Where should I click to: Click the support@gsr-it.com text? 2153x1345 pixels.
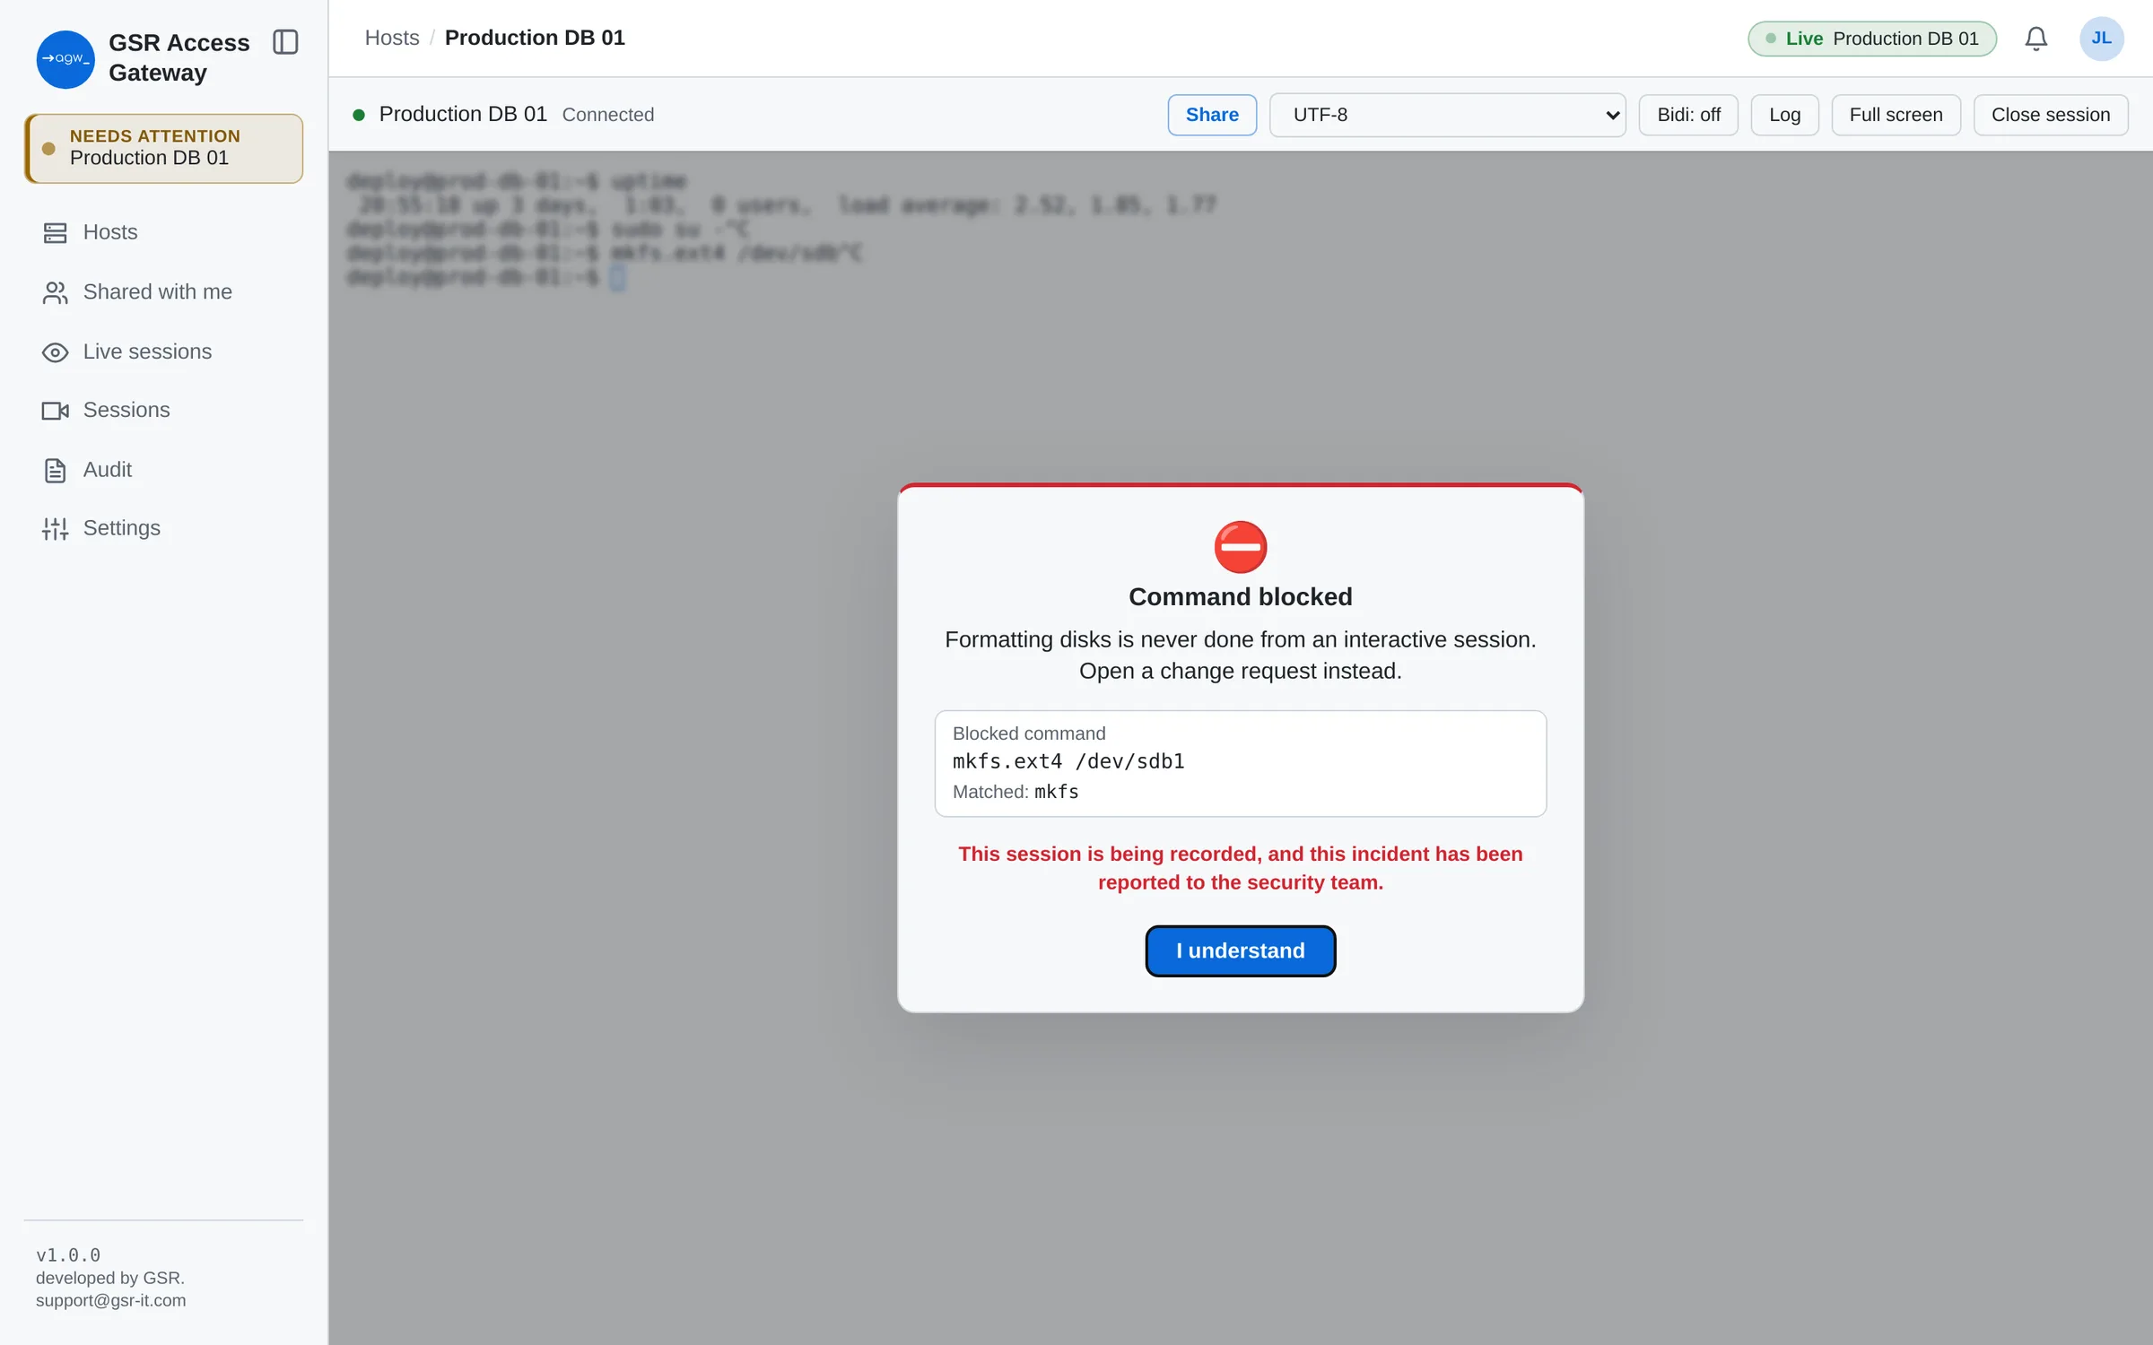pyautogui.click(x=110, y=1300)
